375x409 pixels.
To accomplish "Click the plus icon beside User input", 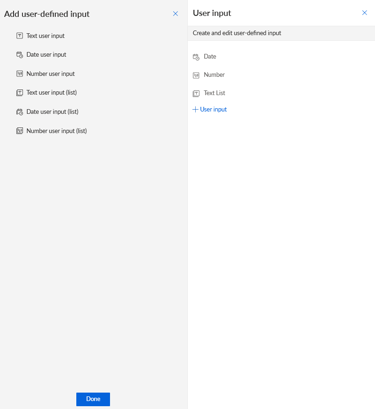I will (195, 110).
